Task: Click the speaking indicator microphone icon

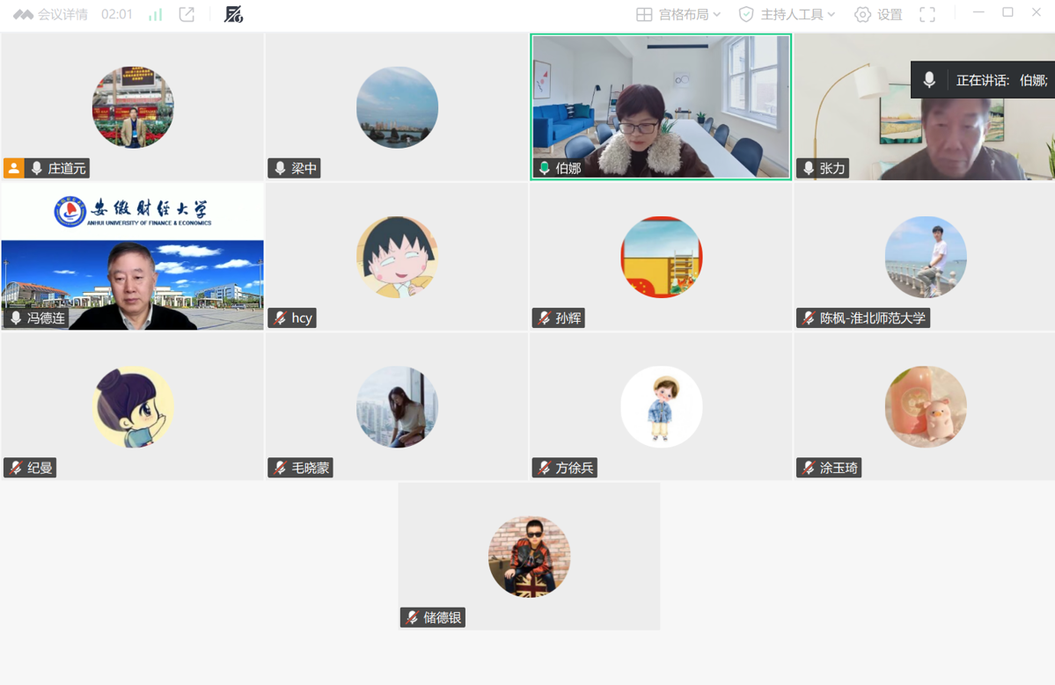Action: point(929,80)
